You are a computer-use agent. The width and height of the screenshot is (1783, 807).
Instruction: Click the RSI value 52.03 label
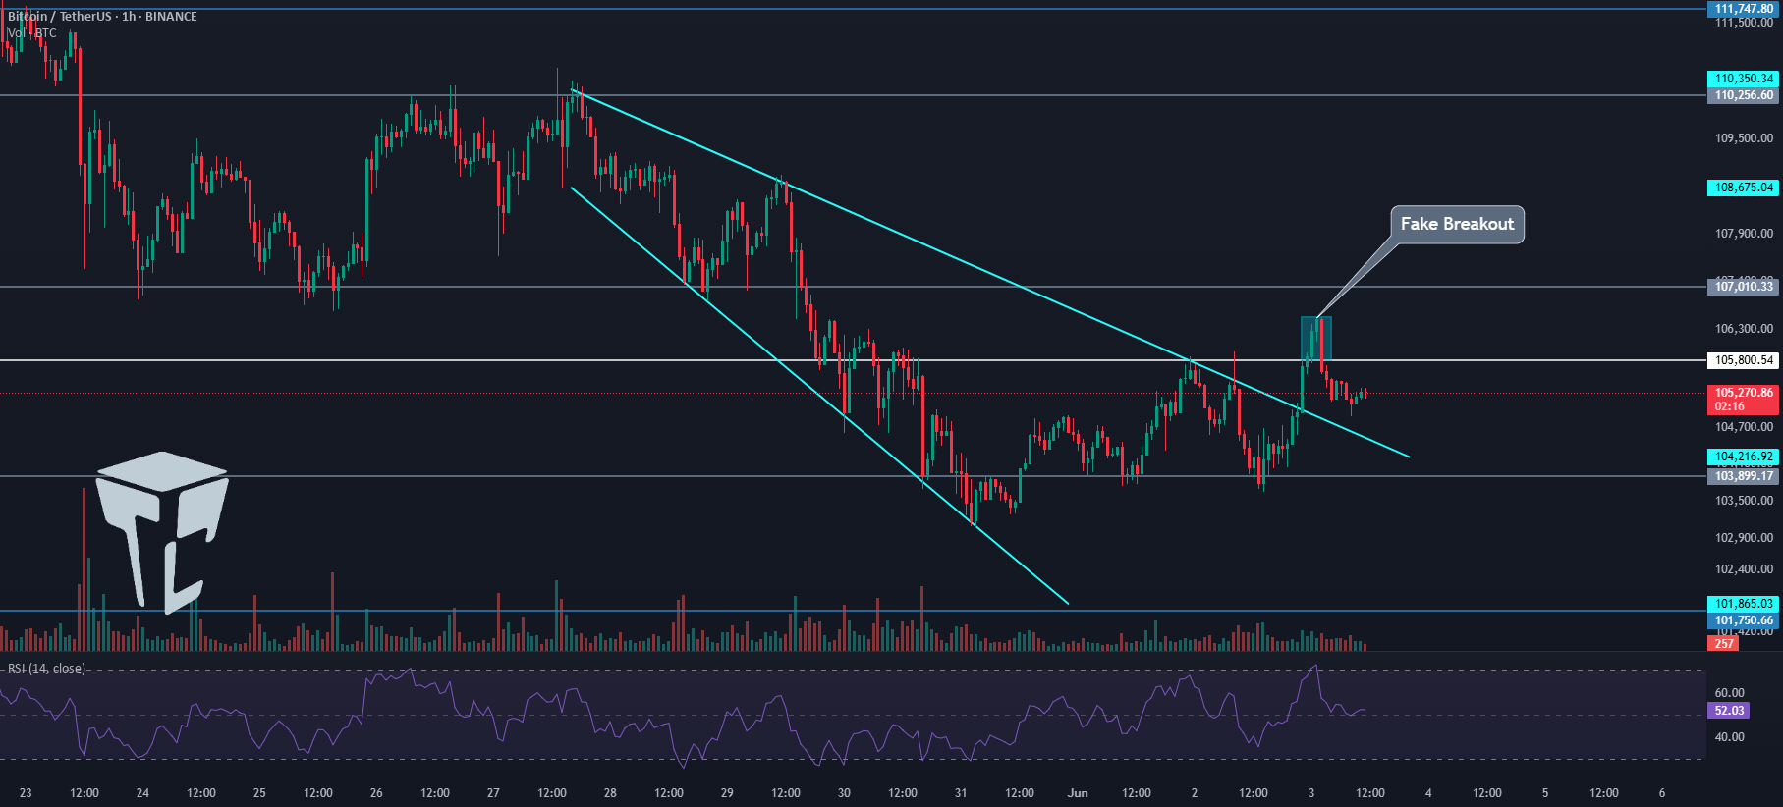pos(1729,711)
